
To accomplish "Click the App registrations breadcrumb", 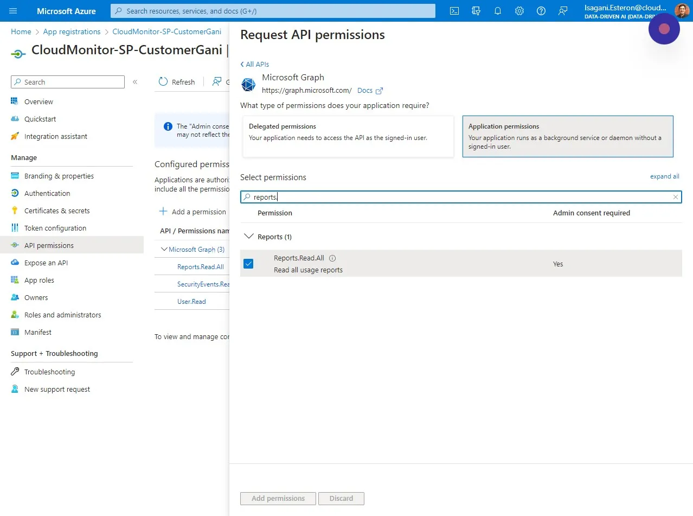I will 72,31.
